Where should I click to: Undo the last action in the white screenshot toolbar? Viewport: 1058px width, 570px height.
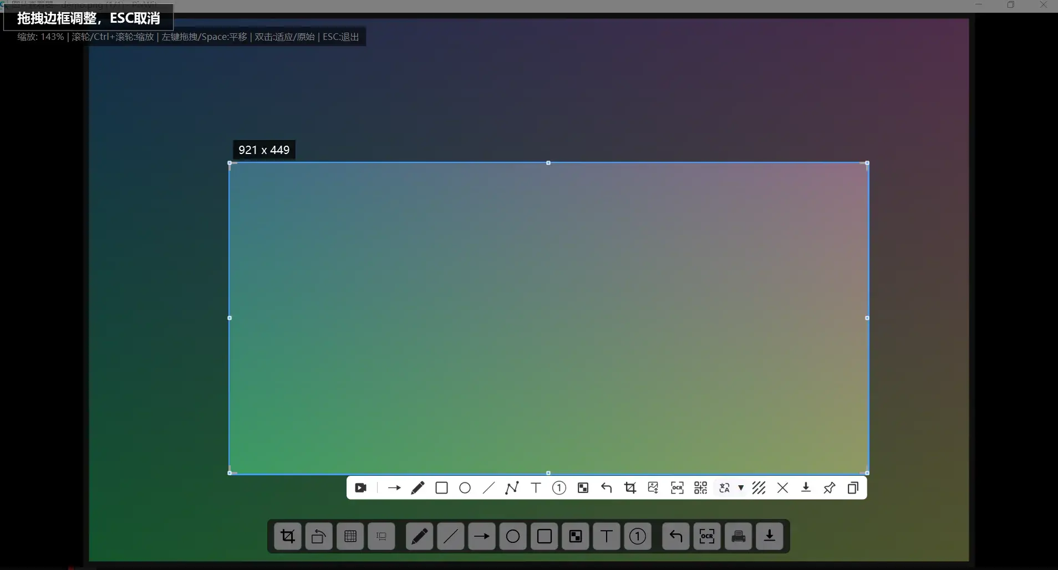pyautogui.click(x=606, y=488)
